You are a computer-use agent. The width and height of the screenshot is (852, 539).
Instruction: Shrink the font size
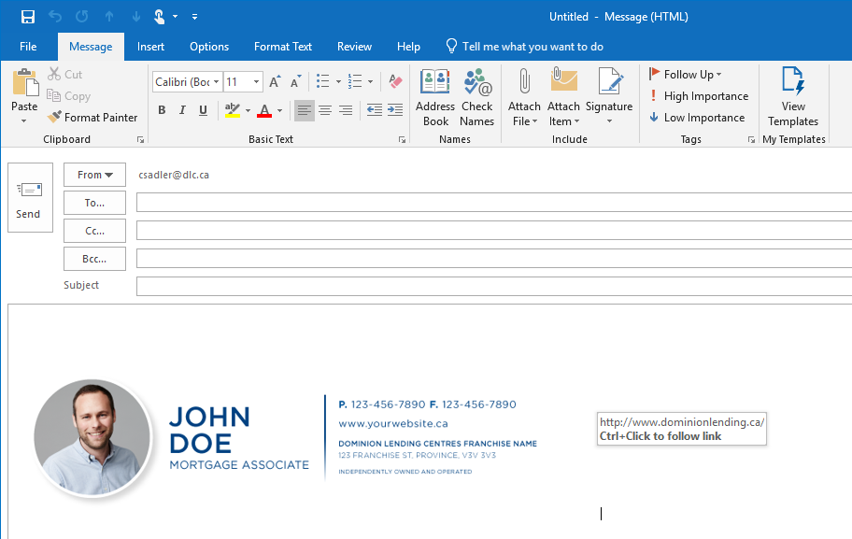(x=295, y=81)
